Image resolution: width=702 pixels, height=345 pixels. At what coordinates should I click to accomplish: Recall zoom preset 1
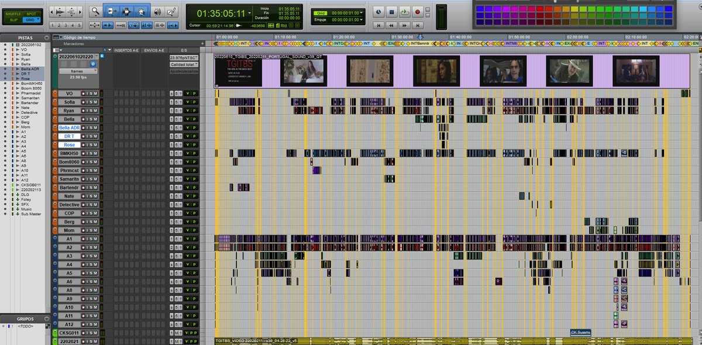[53, 25]
